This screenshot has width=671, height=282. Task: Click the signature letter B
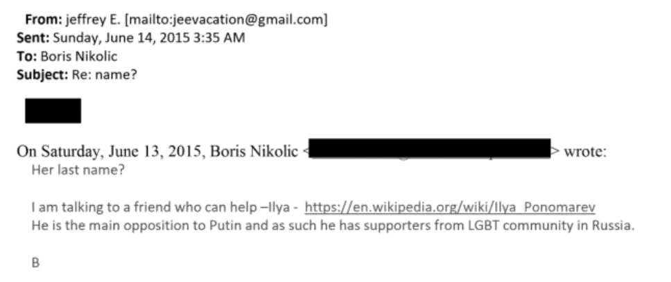click(35, 263)
